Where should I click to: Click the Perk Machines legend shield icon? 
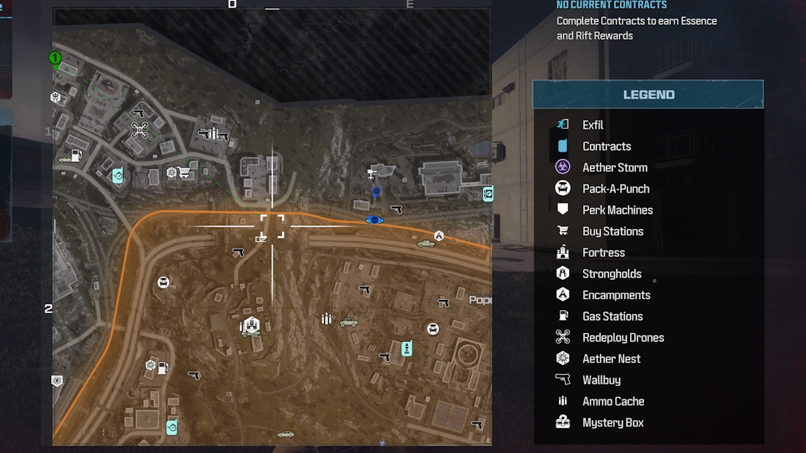tap(563, 209)
